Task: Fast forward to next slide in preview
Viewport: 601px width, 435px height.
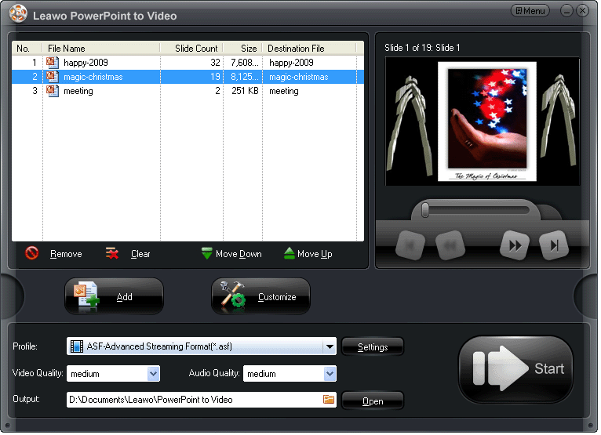Action: [515, 245]
